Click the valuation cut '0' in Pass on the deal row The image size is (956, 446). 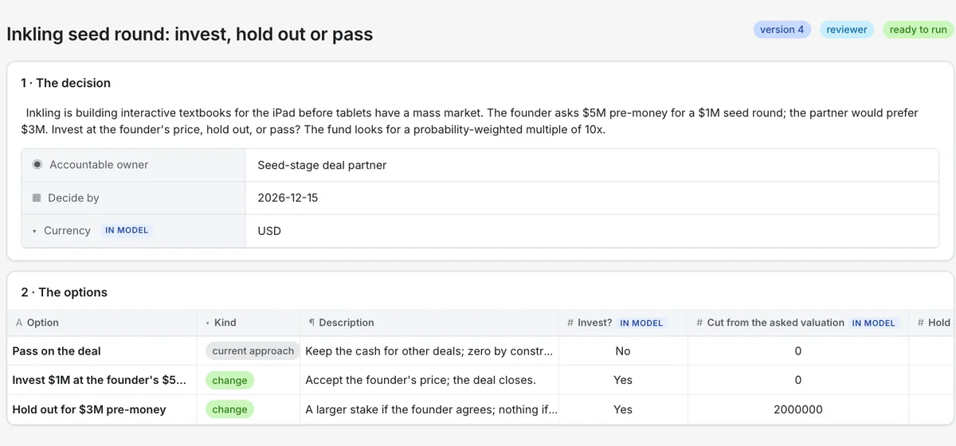[x=798, y=351]
